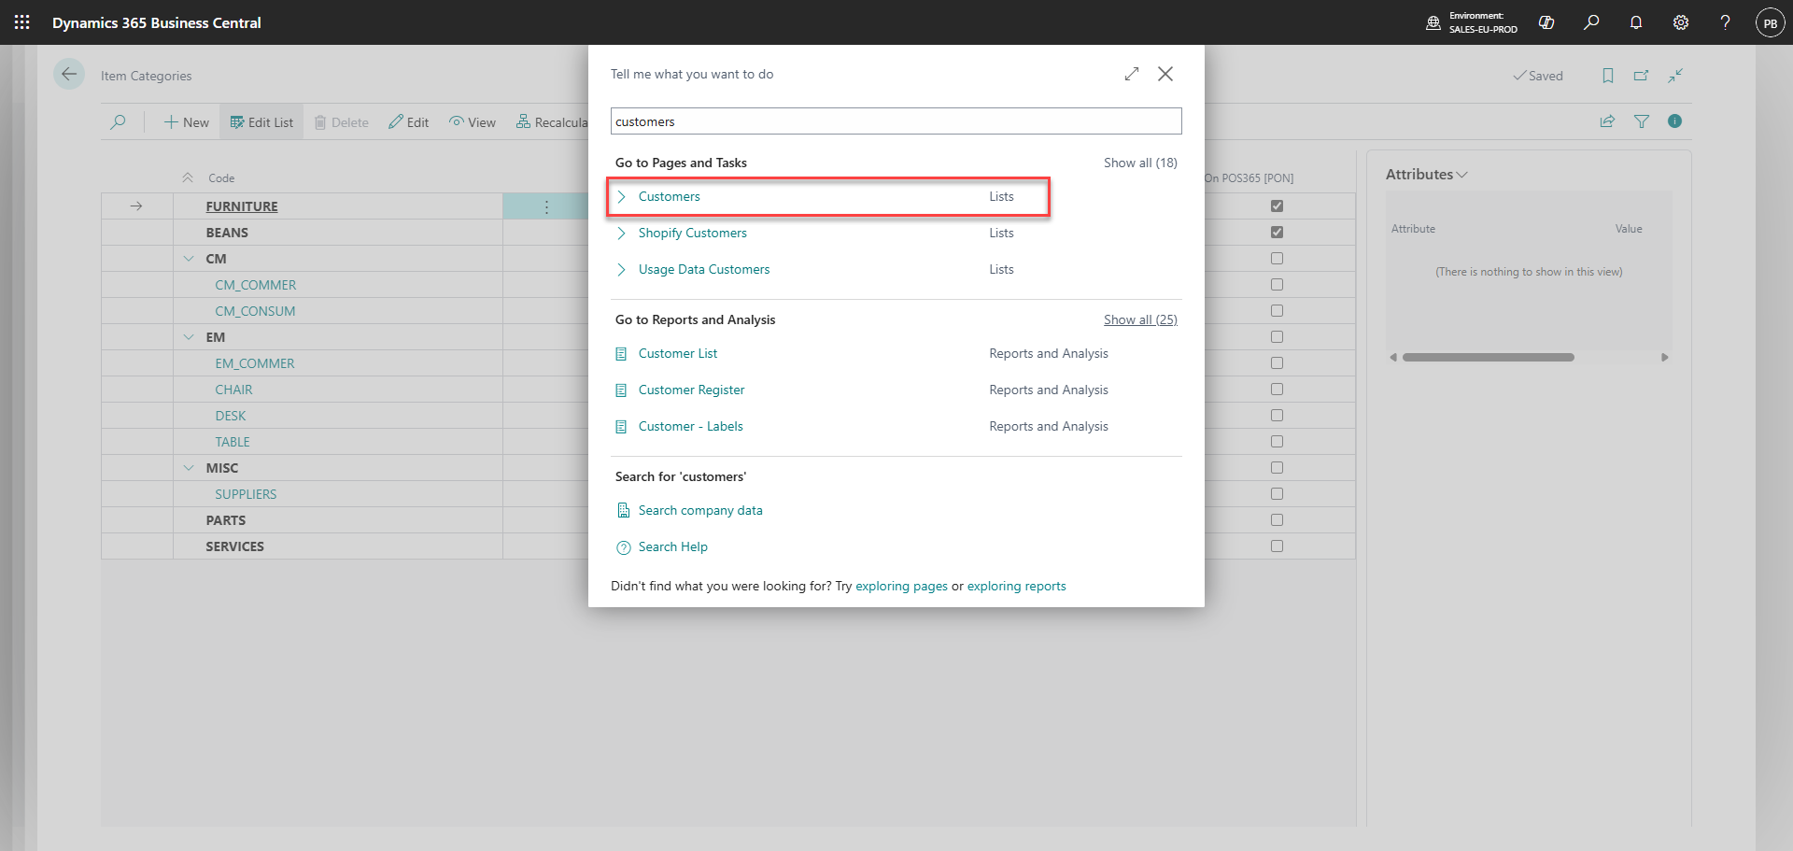Click the Search company data icon
The width and height of the screenshot is (1793, 851).
[623, 510]
